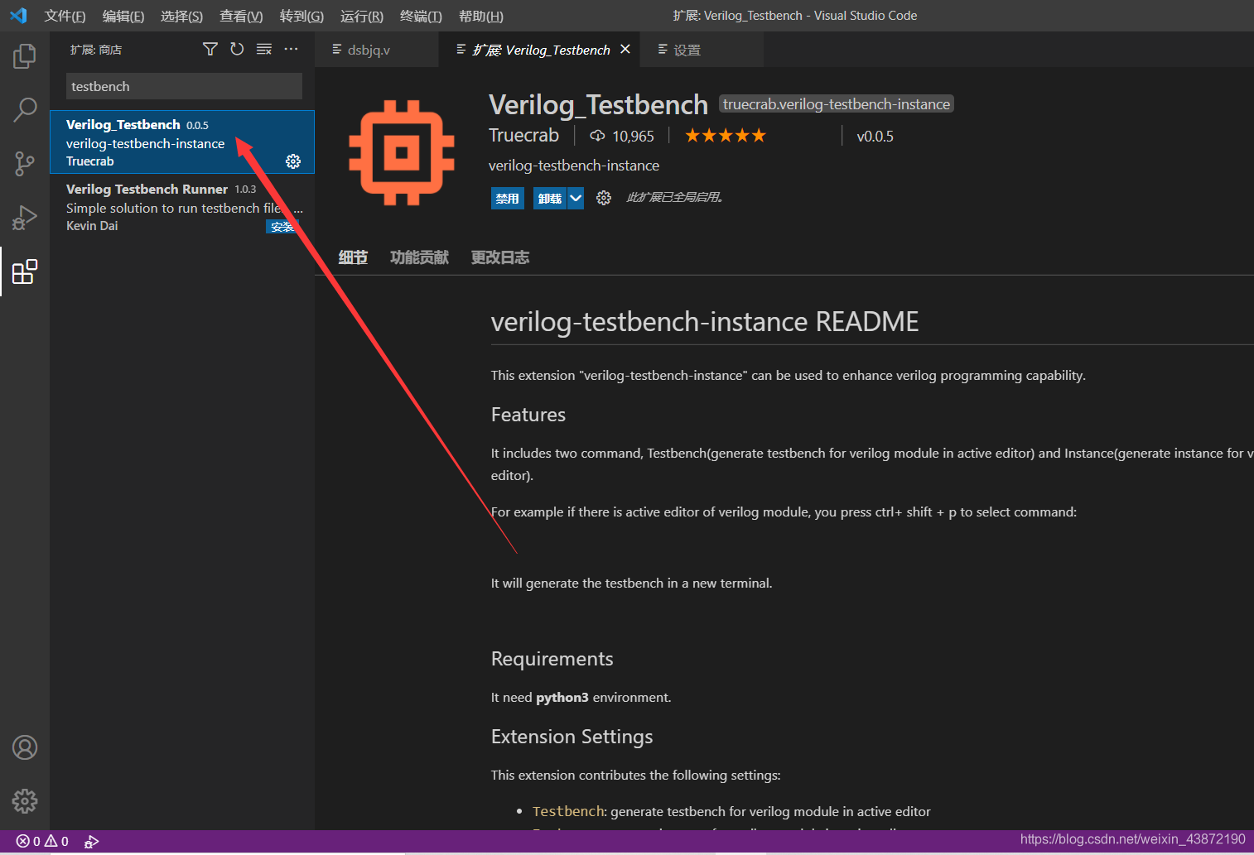The height and width of the screenshot is (855, 1254).
Task: Open the Explorer view in activity bar
Action: pyautogui.click(x=25, y=56)
